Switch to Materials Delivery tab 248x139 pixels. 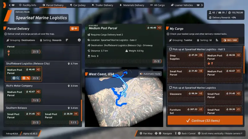132,5
